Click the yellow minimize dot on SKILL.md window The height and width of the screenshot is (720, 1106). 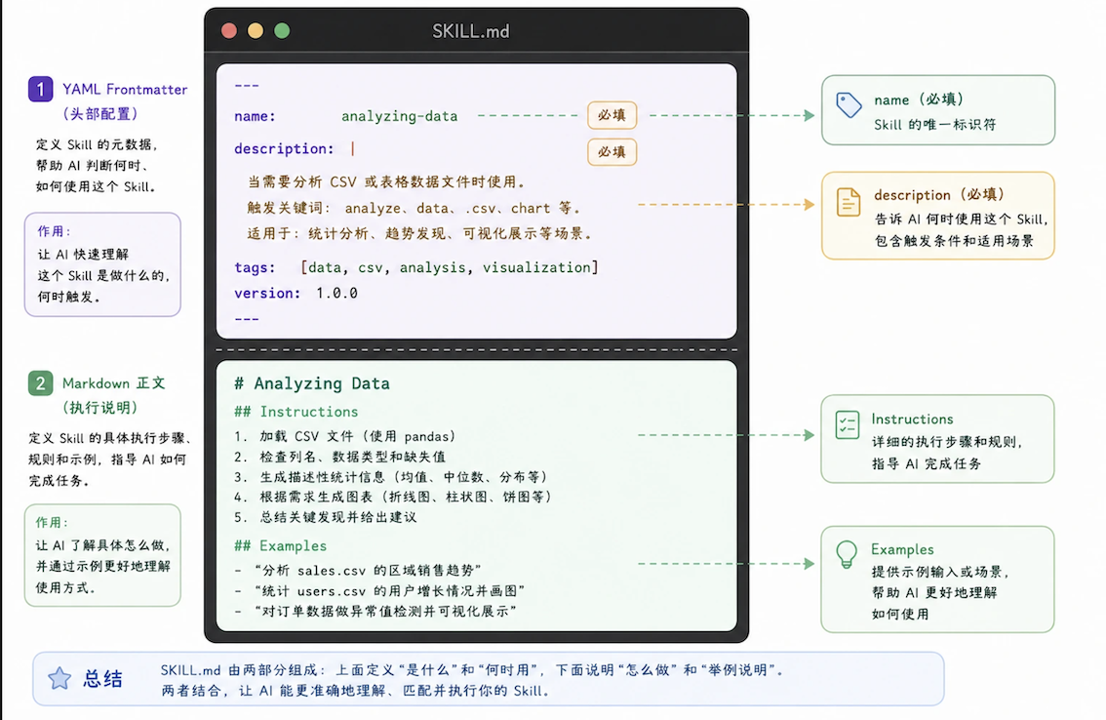(256, 30)
